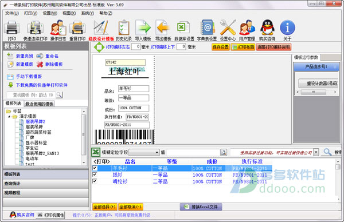This screenshot has width=344, height=222.
Task: Click the 重复打印 repeat print icon
Action: [x=77, y=28]
